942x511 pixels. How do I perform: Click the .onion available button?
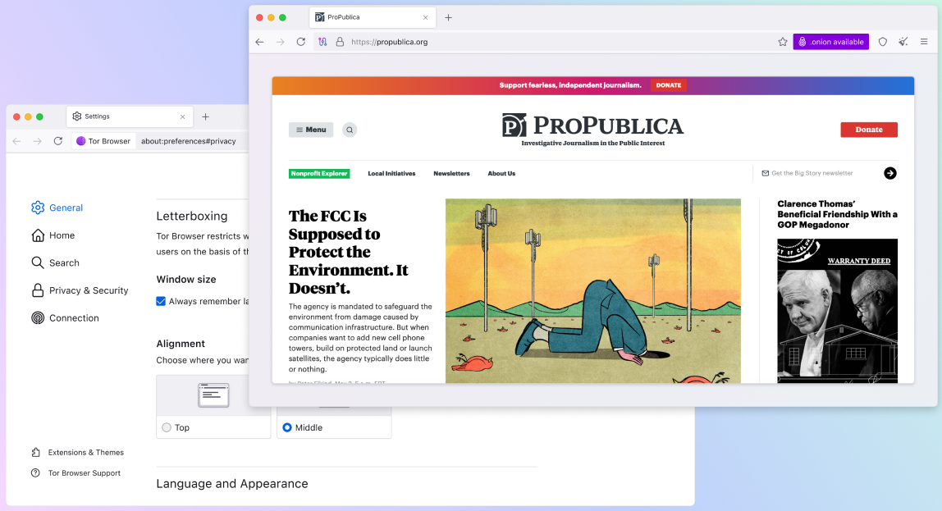click(830, 42)
